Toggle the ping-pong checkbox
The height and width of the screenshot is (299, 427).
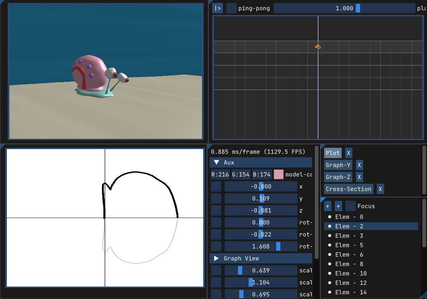tap(232, 8)
